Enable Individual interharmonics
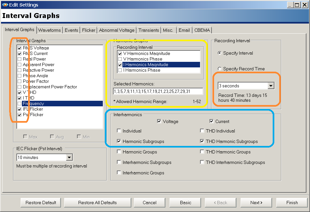The width and height of the screenshot is (310, 212). pos(119,130)
